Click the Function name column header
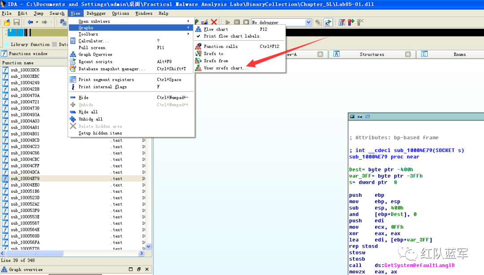This screenshot has width=484, height=275. (34, 63)
